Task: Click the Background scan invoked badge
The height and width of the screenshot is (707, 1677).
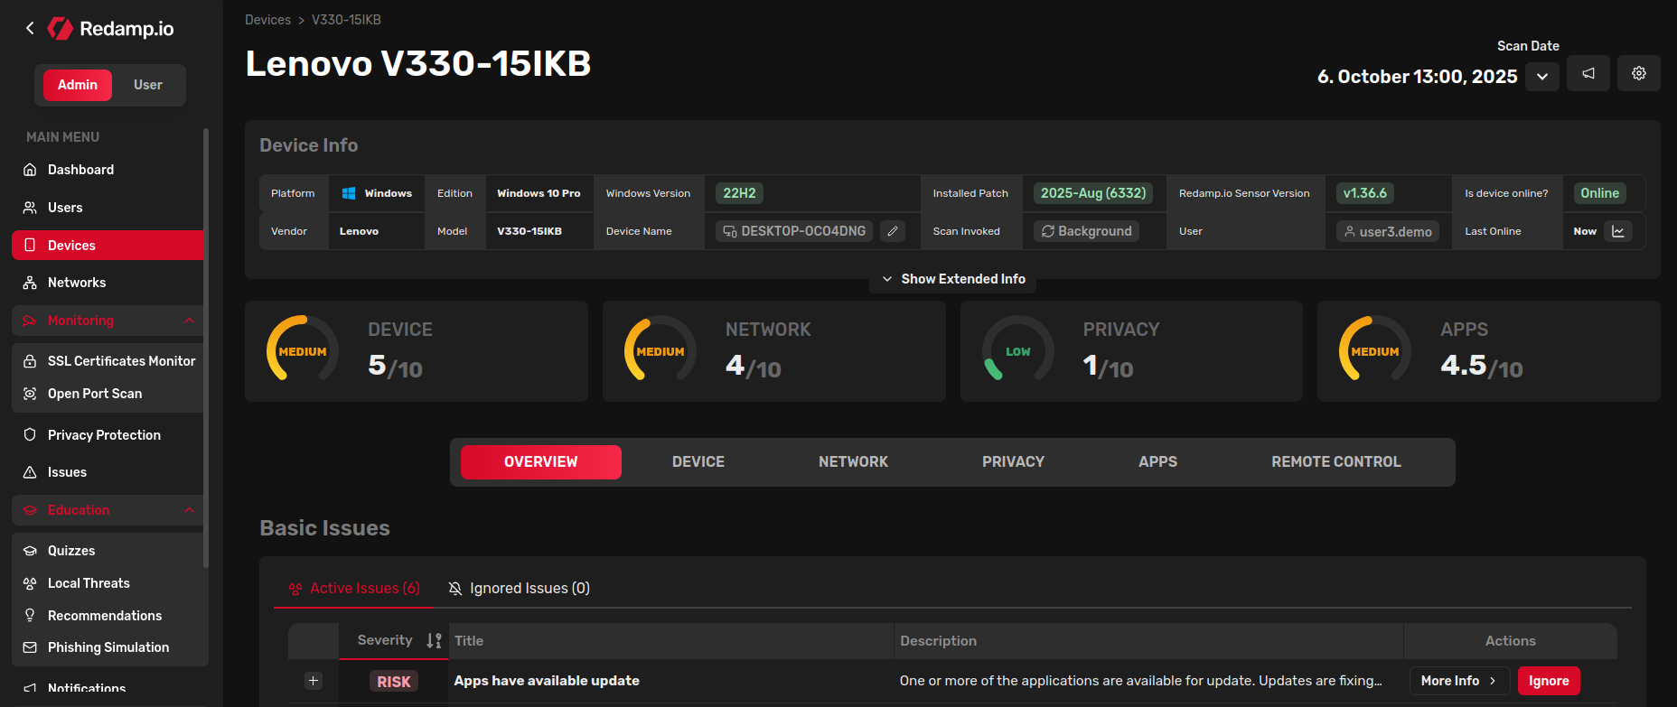Action: coord(1086,231)
